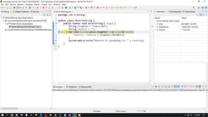Toggle show console on standard error change
Screen dimensions: 208x117
(178, 86)
